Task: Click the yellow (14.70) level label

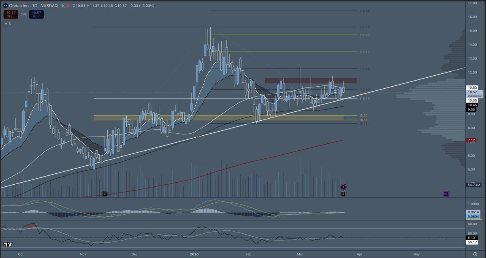Action: tap(365, 35)
